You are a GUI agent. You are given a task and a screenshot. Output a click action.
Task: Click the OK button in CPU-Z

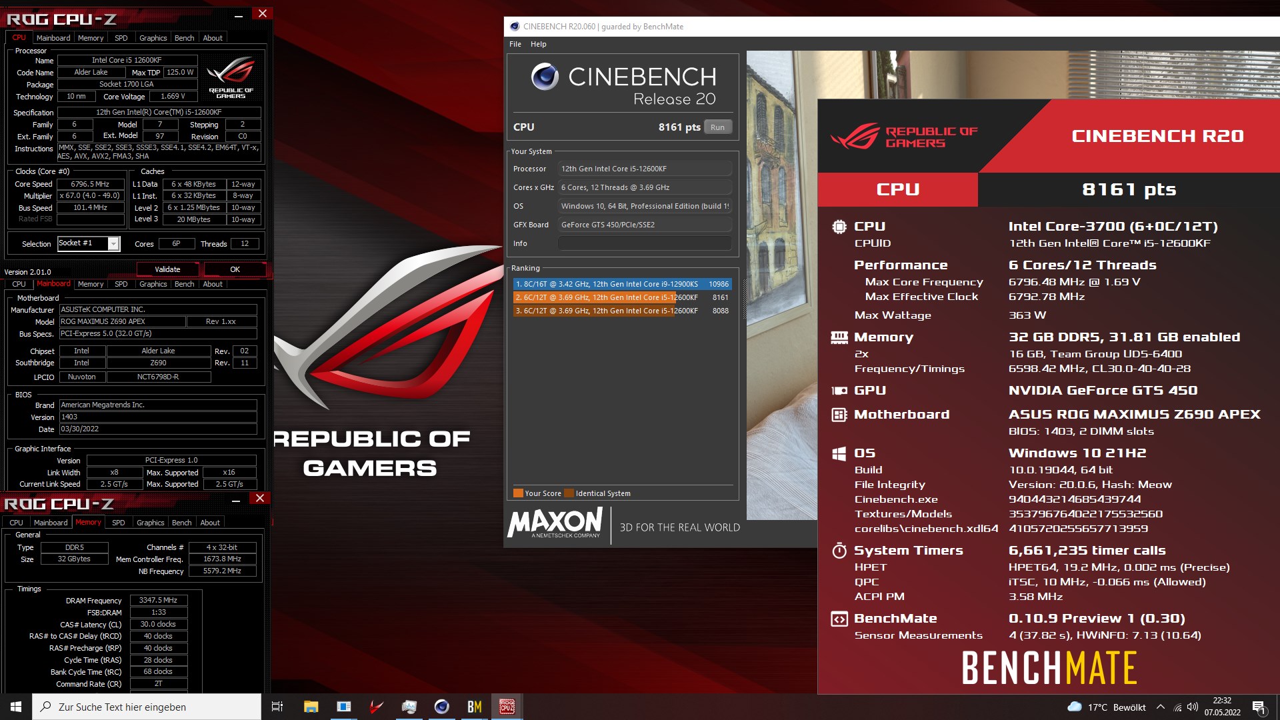[x=235, y=269]
